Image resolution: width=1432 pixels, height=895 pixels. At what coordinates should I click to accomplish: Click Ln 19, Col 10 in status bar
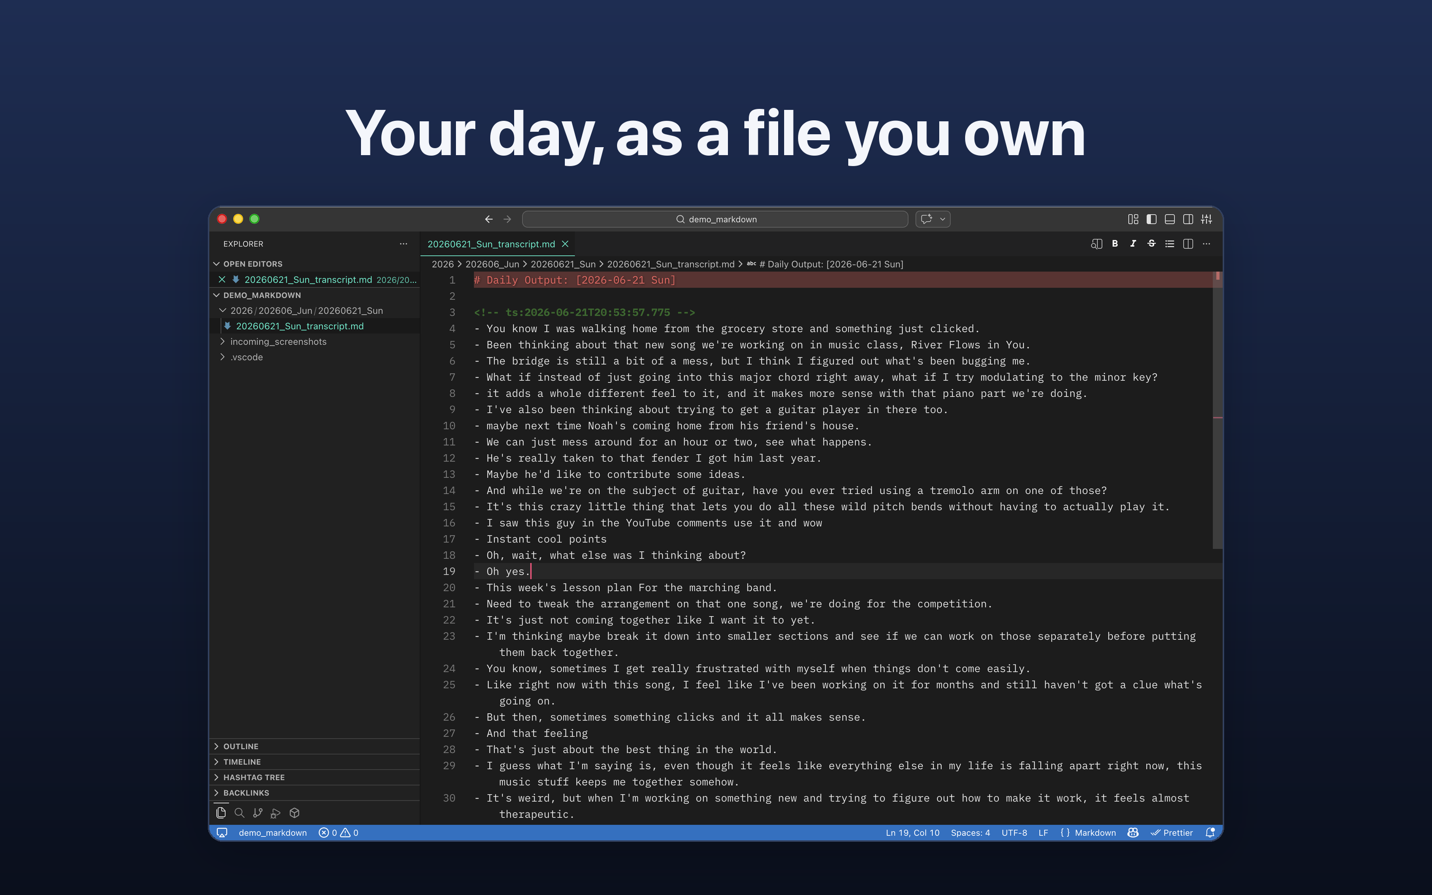click(x=912, y=833)
